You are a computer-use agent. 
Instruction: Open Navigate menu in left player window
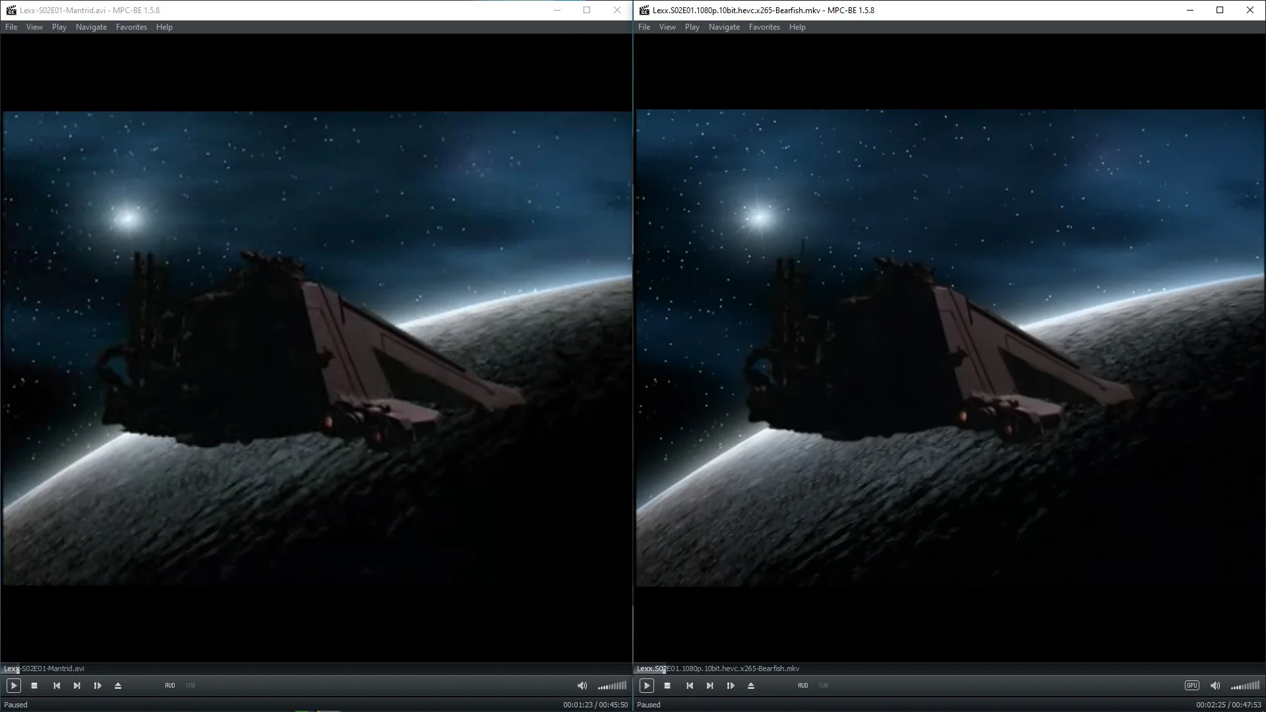coord(91,27)
